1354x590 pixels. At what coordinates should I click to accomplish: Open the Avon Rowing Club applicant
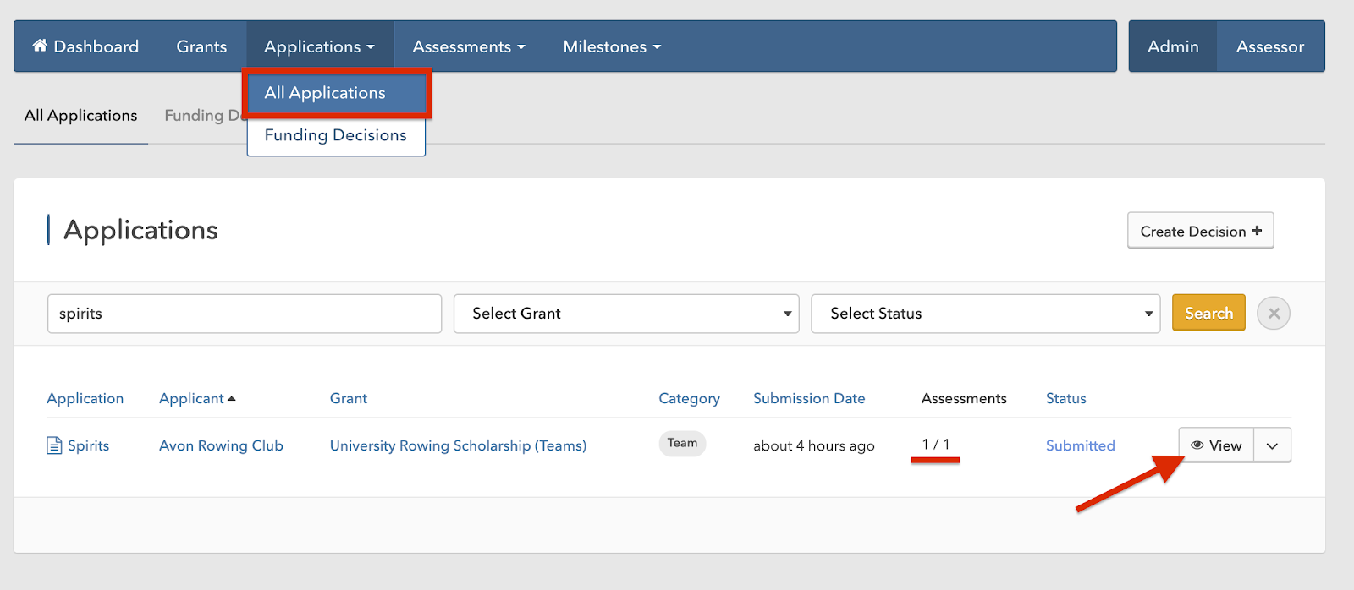coord(221,445)
